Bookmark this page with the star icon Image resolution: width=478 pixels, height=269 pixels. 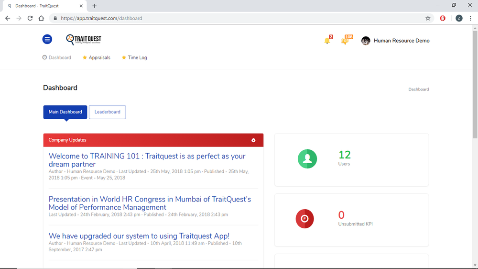click(x=428, y=18)
